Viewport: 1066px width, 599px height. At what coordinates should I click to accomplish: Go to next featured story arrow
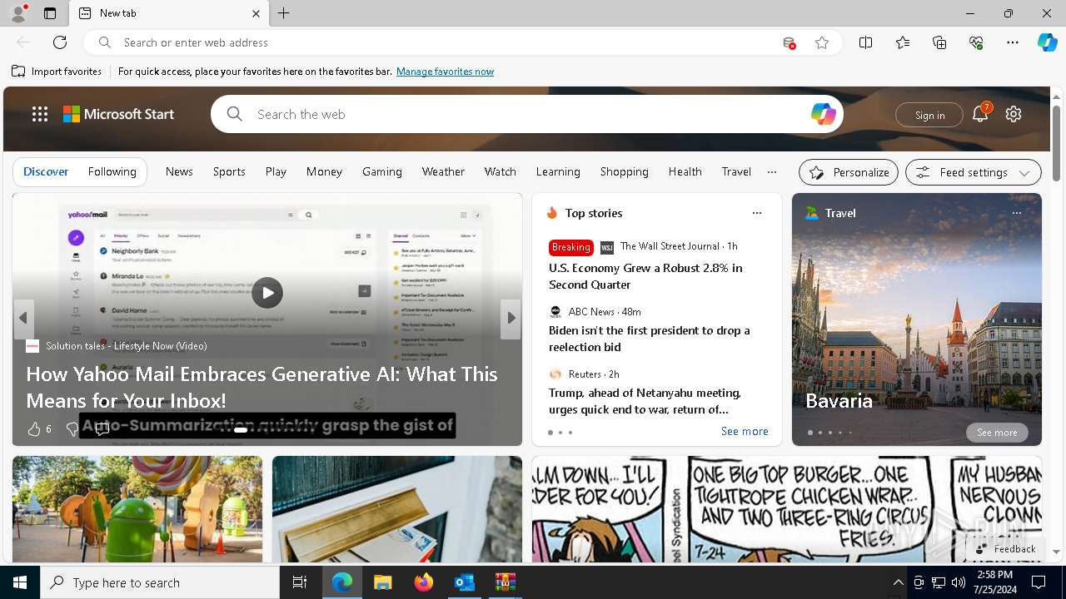[x=511, y=318]
